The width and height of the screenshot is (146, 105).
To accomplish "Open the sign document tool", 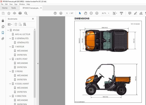I will point(141,13).
